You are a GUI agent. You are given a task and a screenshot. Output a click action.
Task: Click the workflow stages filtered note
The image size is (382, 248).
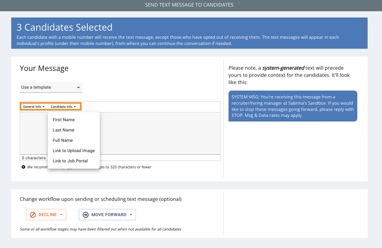[x=100, y=229]
